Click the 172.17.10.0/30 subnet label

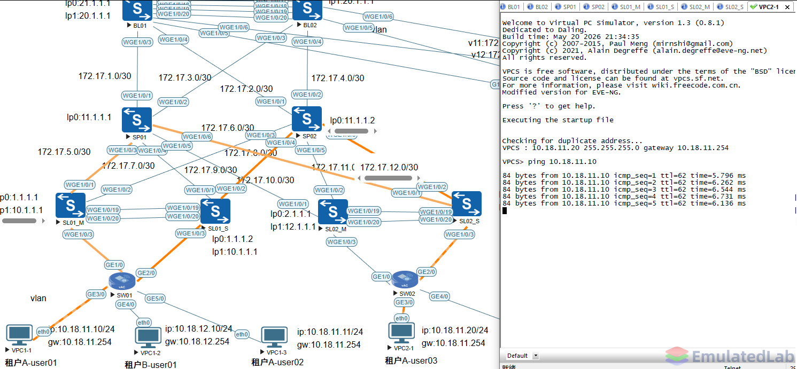[x=266, y=180]
